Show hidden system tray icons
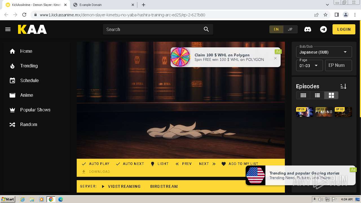 [315, 199]
